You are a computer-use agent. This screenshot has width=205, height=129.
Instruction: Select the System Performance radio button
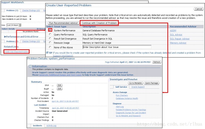point(50,30)
